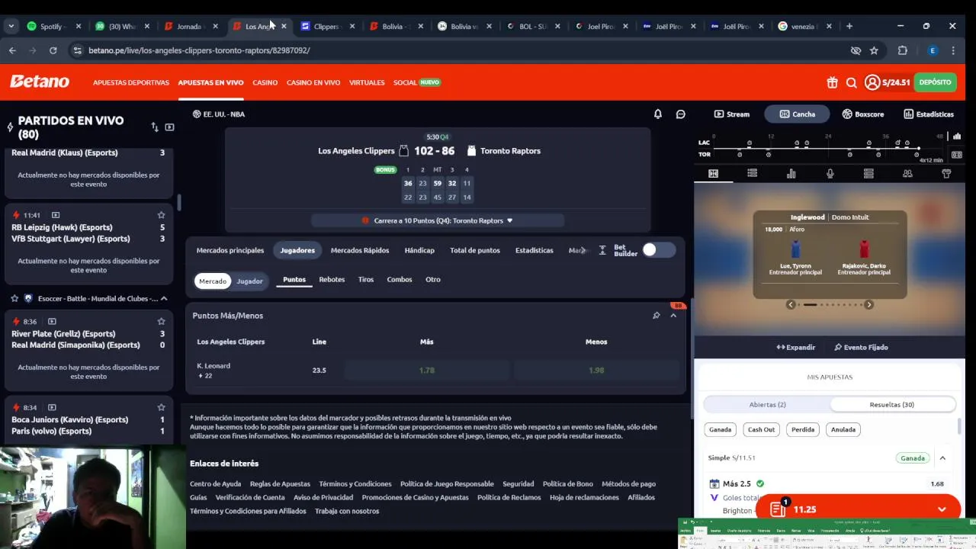The height and width of the screenshot is (549, 976).
Task: Collapse the Puntos Más/Menos market
Action: 673,316
